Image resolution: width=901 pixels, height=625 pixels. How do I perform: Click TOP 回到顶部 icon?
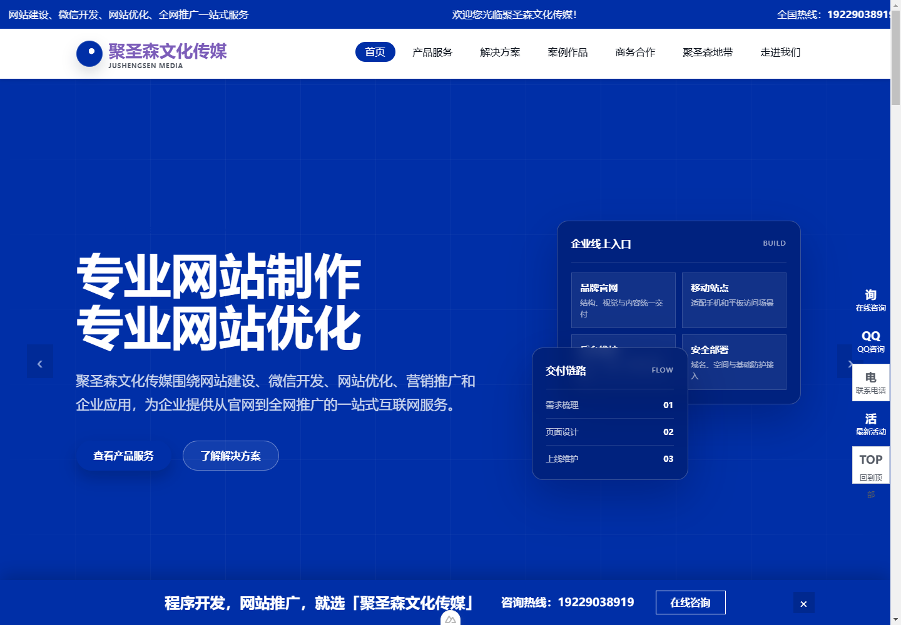coord(871,466)
